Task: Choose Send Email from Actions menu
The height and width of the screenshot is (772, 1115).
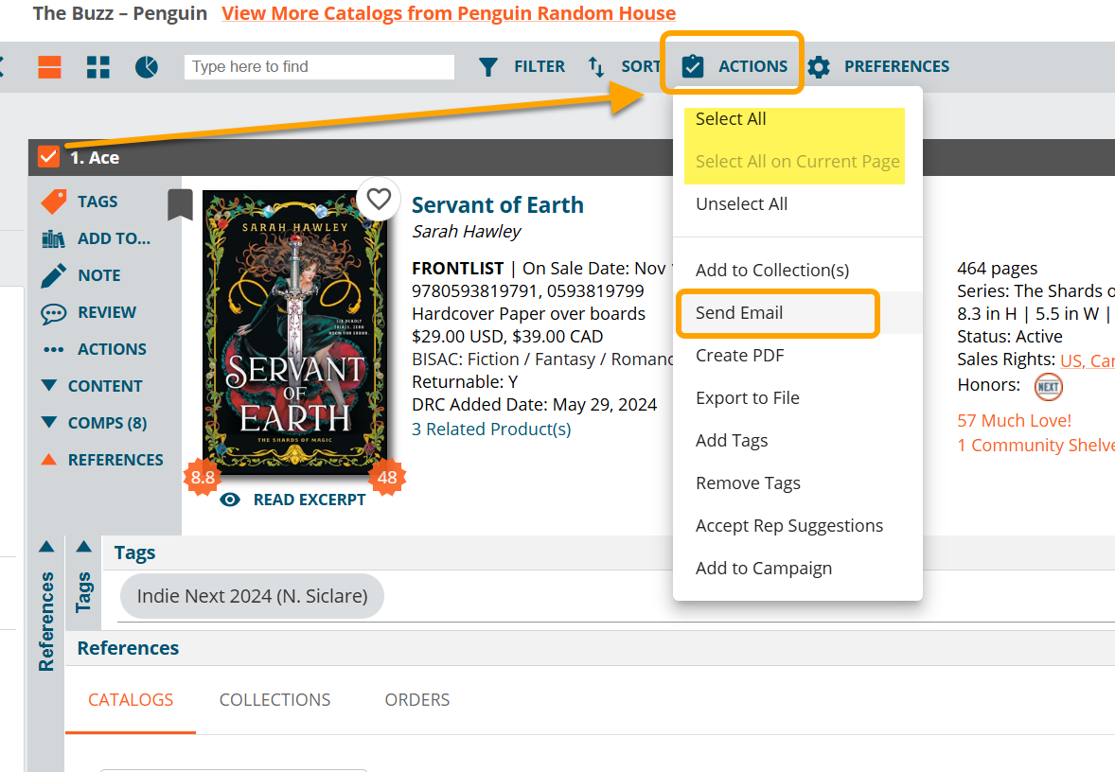Action: click(x=739, y=313)
